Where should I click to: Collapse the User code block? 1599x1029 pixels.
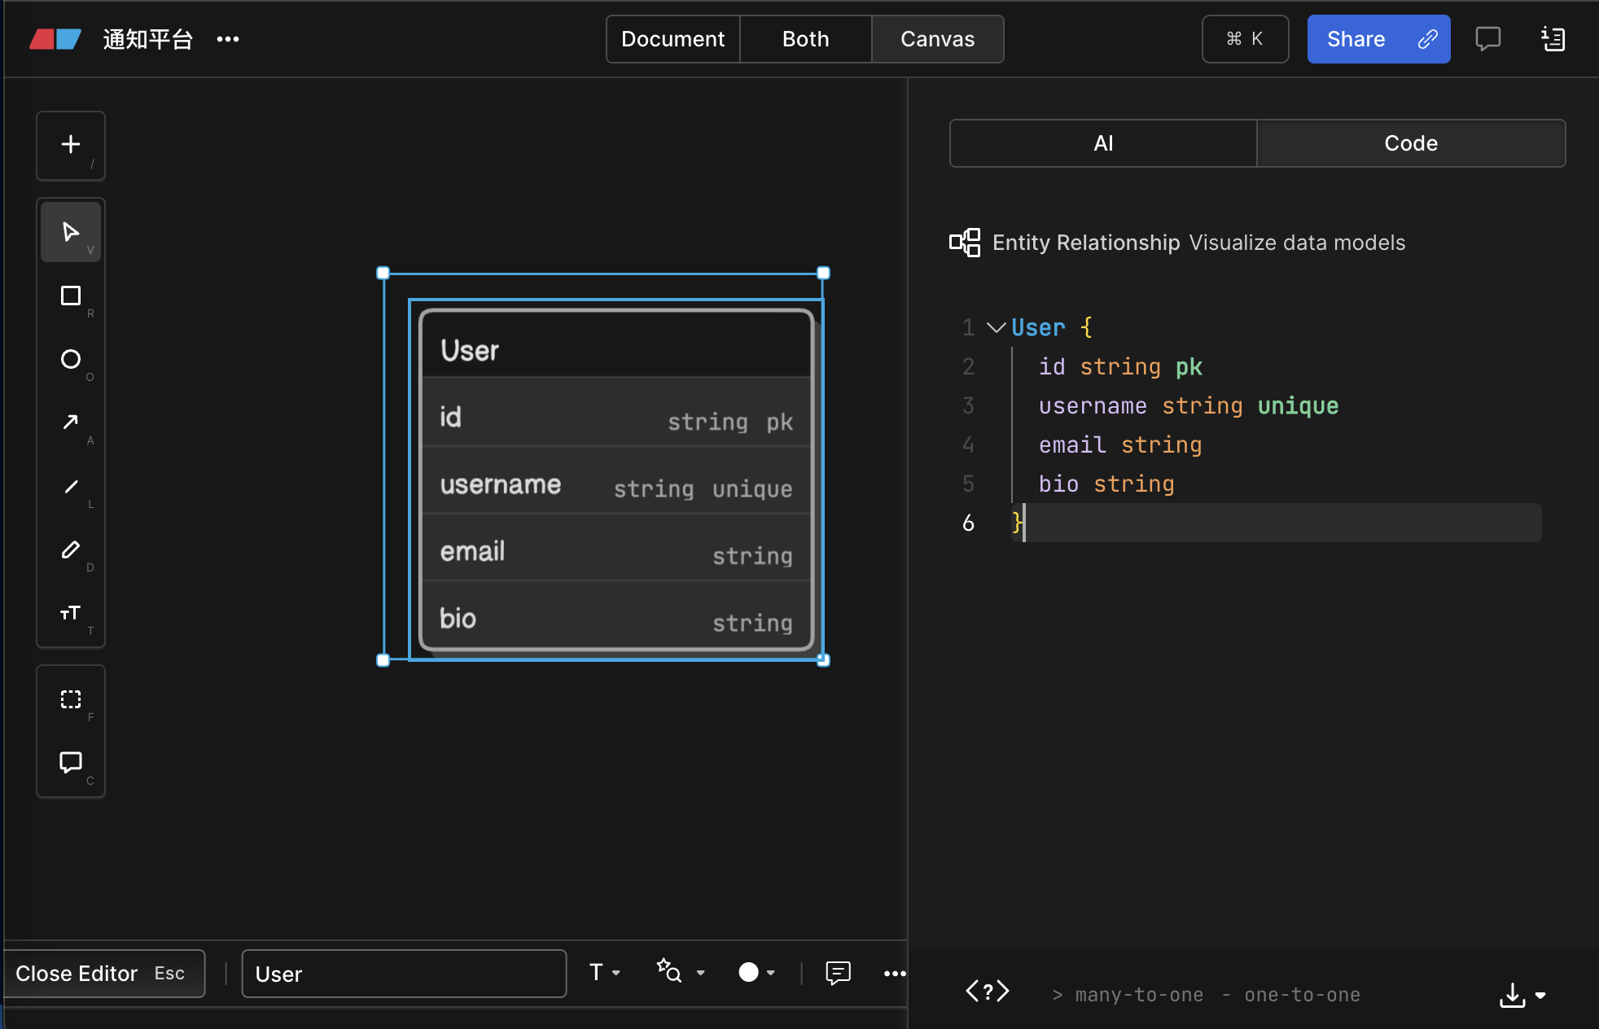(x=996, y=327)
